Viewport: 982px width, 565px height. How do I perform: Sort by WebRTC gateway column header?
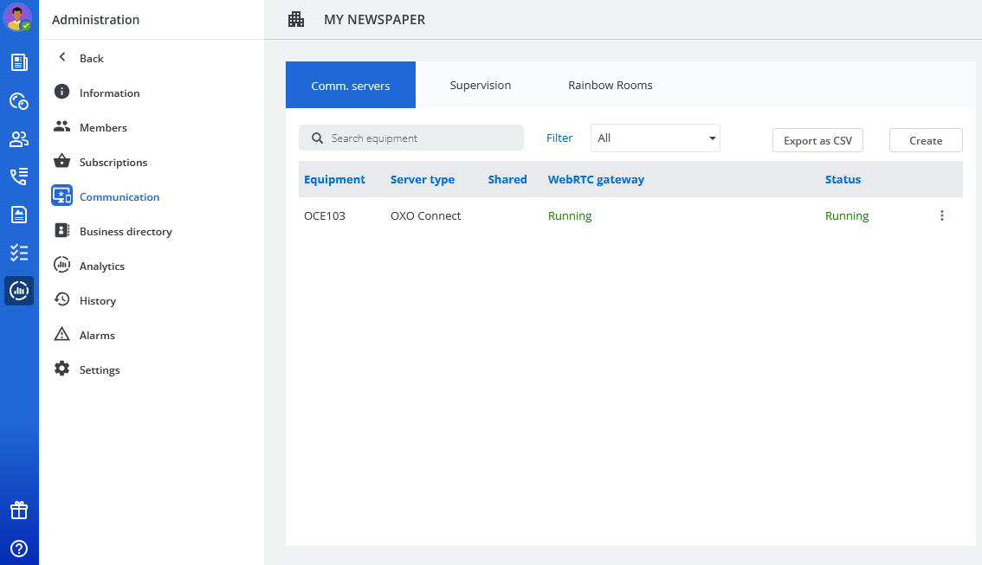596,180
